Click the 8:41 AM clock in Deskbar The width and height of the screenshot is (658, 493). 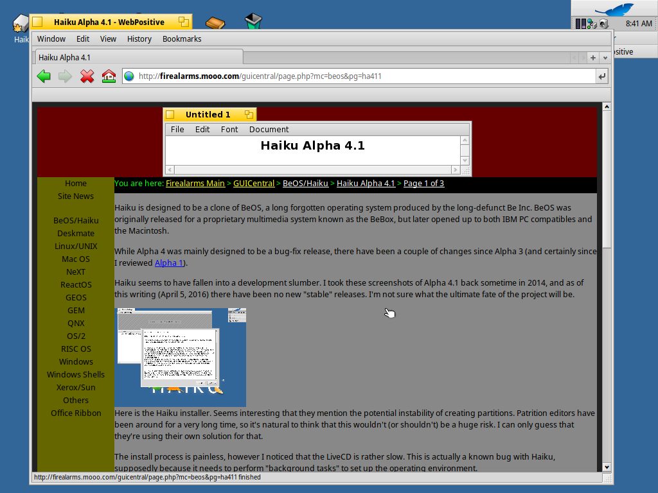[639, 24]
